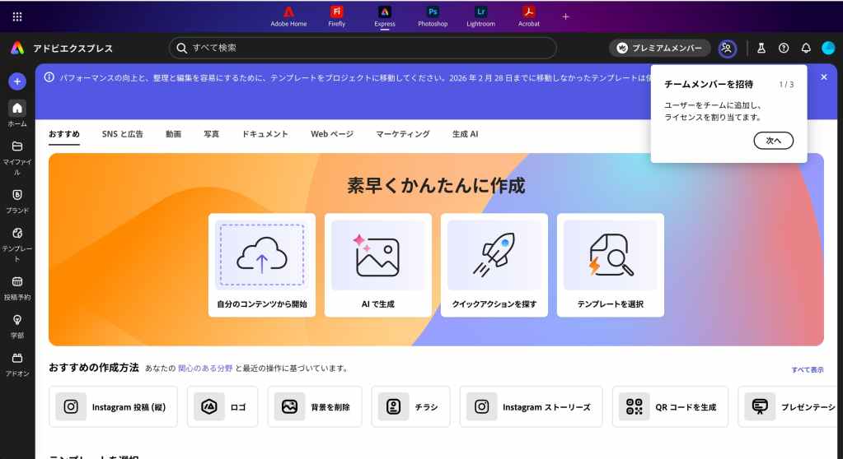Click the すべて表示 link
Image resolution: width=843 pixels, height=459 pixels.
pos(807,369)
